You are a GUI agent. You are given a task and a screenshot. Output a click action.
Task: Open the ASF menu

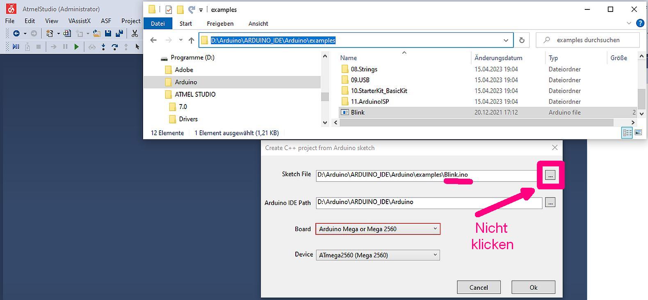[x=106, y=21]
